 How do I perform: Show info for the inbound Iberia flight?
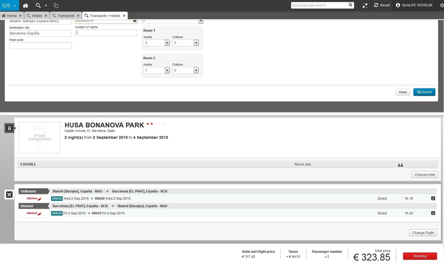(433, 213)
